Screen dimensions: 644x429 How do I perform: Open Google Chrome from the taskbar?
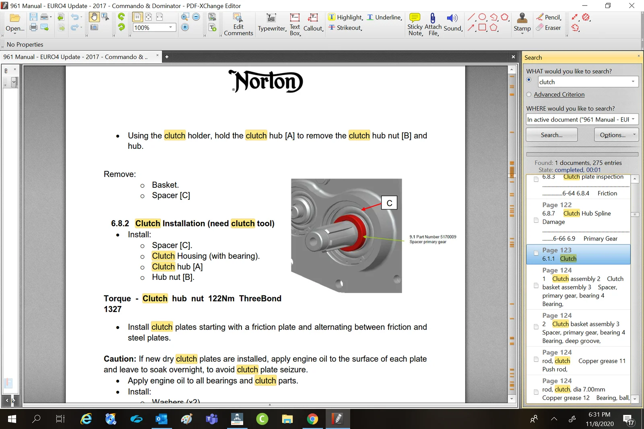pos(312,419)
